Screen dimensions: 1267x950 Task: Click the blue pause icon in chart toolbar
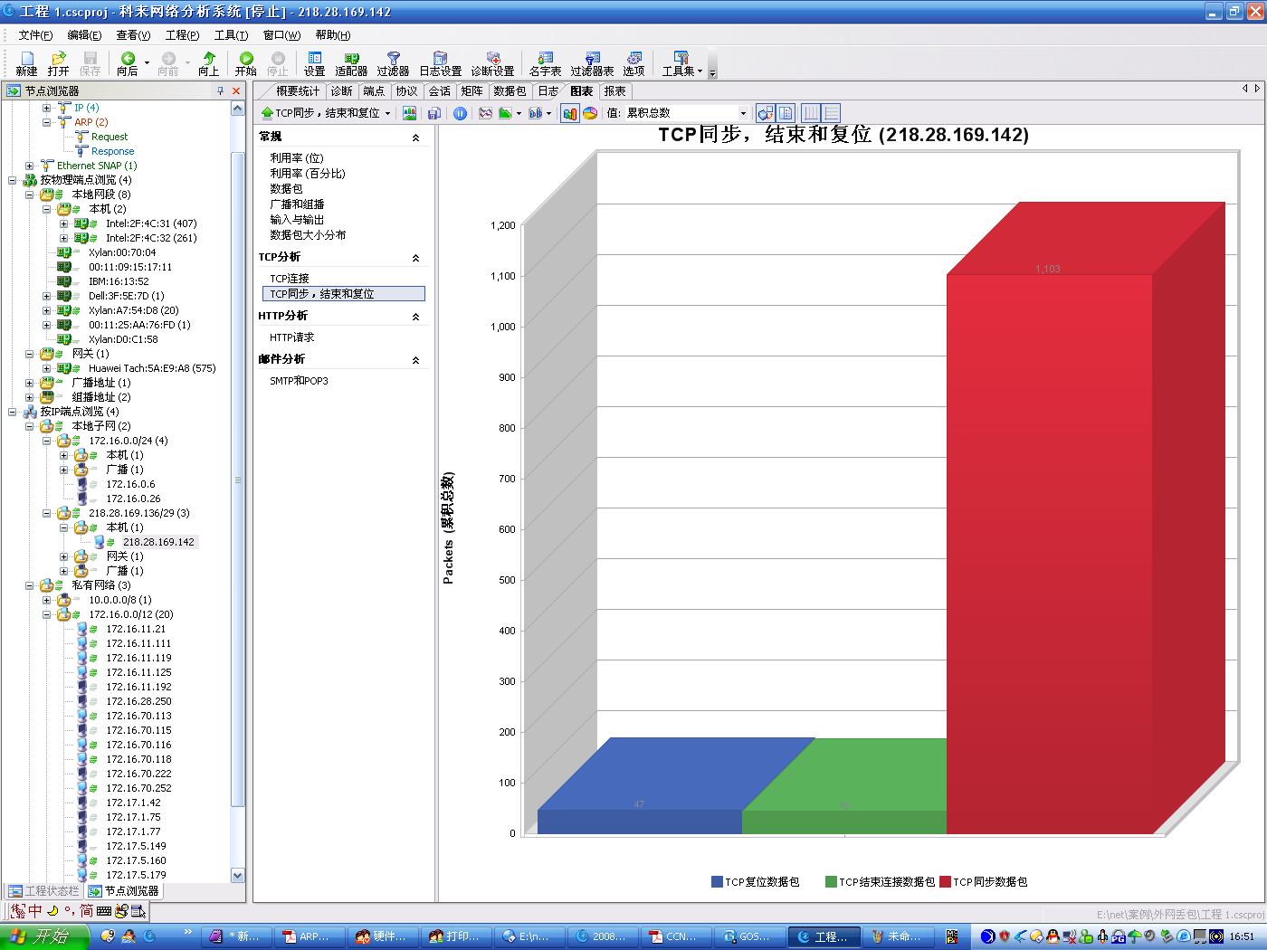(x=461, y=113)
